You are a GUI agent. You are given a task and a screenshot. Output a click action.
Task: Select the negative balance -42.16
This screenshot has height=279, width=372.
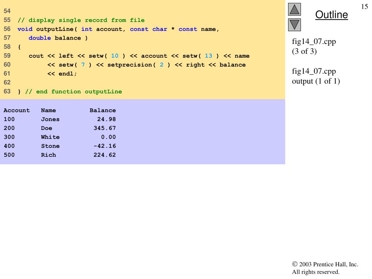(105, 146)
